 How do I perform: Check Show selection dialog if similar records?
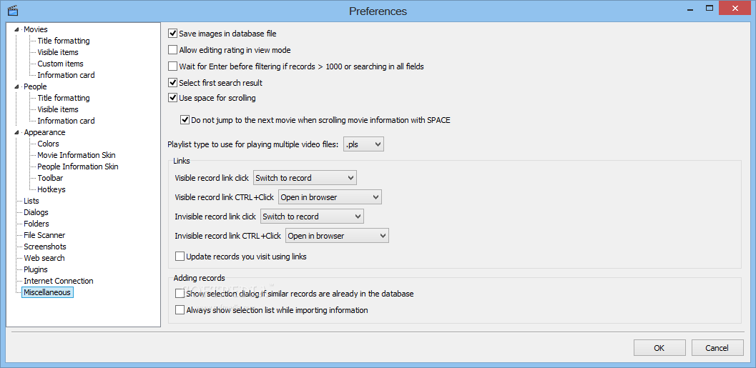point(180,293)
